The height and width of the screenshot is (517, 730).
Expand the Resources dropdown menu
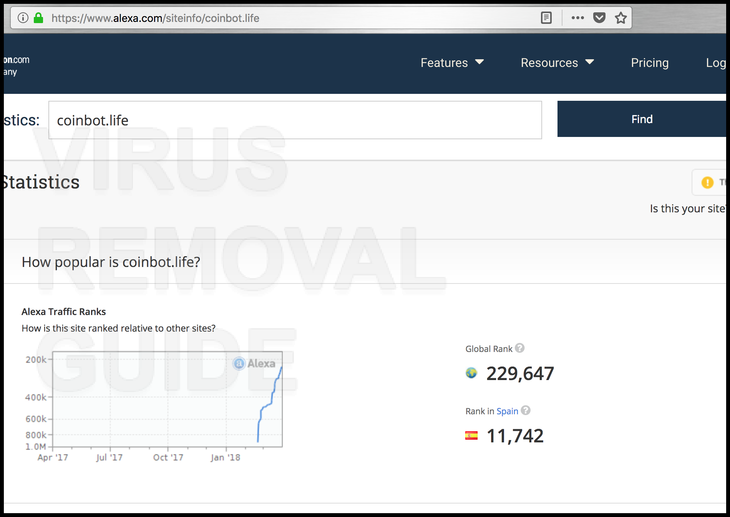click(557, 63)
